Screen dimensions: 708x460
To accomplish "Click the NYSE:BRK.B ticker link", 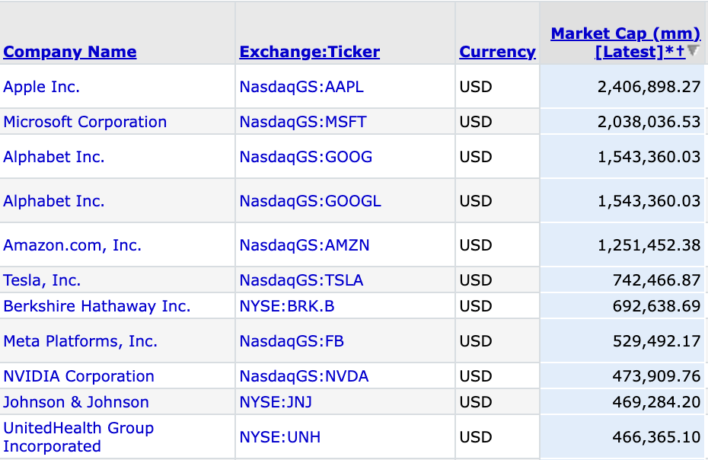I will (x=287, y=306).
